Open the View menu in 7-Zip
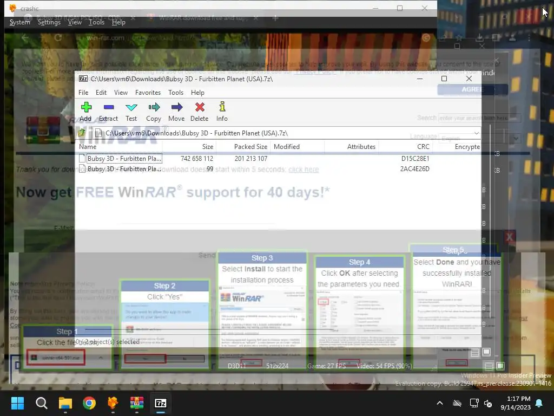This screenshot has height=416, width=554. [x=121, y=92]
